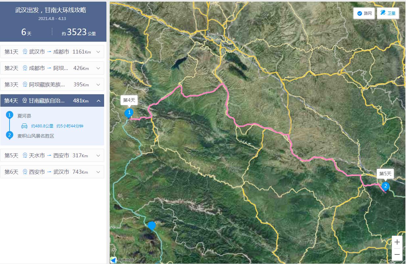Select the 夏河县 waypoint in the list
The image size is (406, 264).
tap(24, 116)
